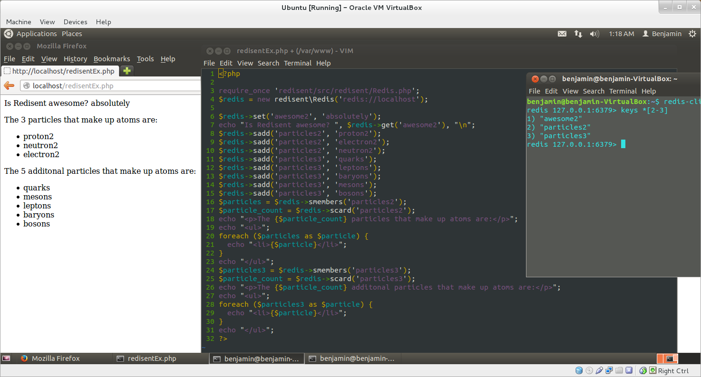Viewport: 701px width, 377px height.
Task: Open the Applications menu in top panel
Action: pyautogui.click(x=37, y=34)
